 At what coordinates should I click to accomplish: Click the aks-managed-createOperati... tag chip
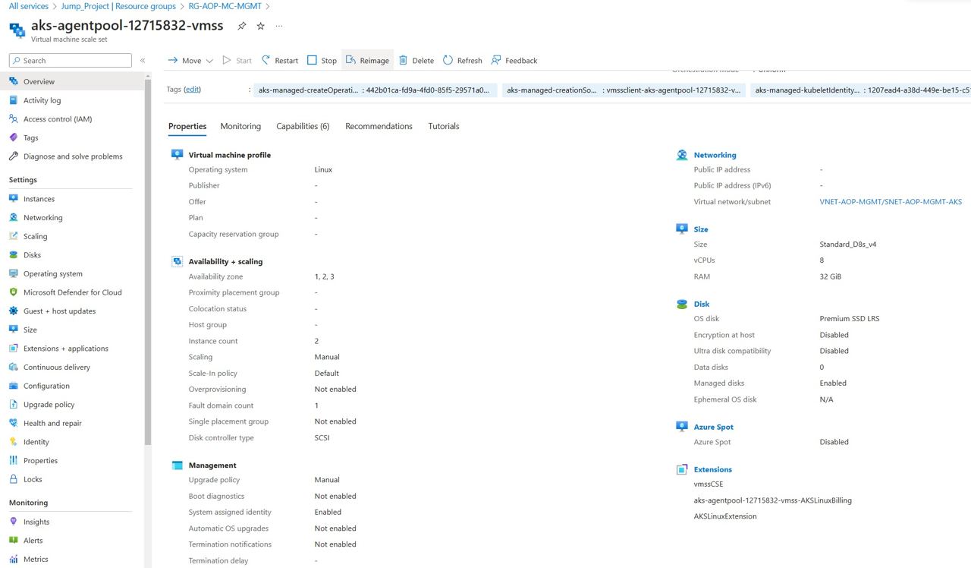pos(376,90)
